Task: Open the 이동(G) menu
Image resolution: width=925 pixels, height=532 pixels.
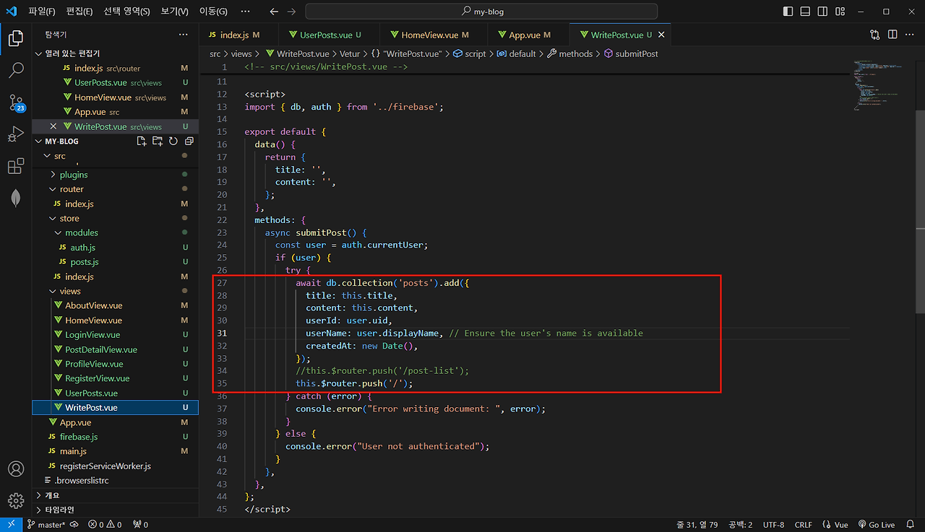Action: click(x=212, y=12)
